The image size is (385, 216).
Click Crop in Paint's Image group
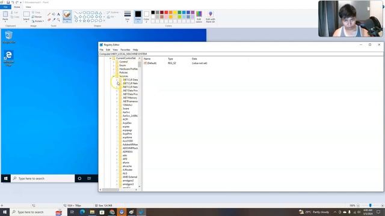[x=36, y=12]
